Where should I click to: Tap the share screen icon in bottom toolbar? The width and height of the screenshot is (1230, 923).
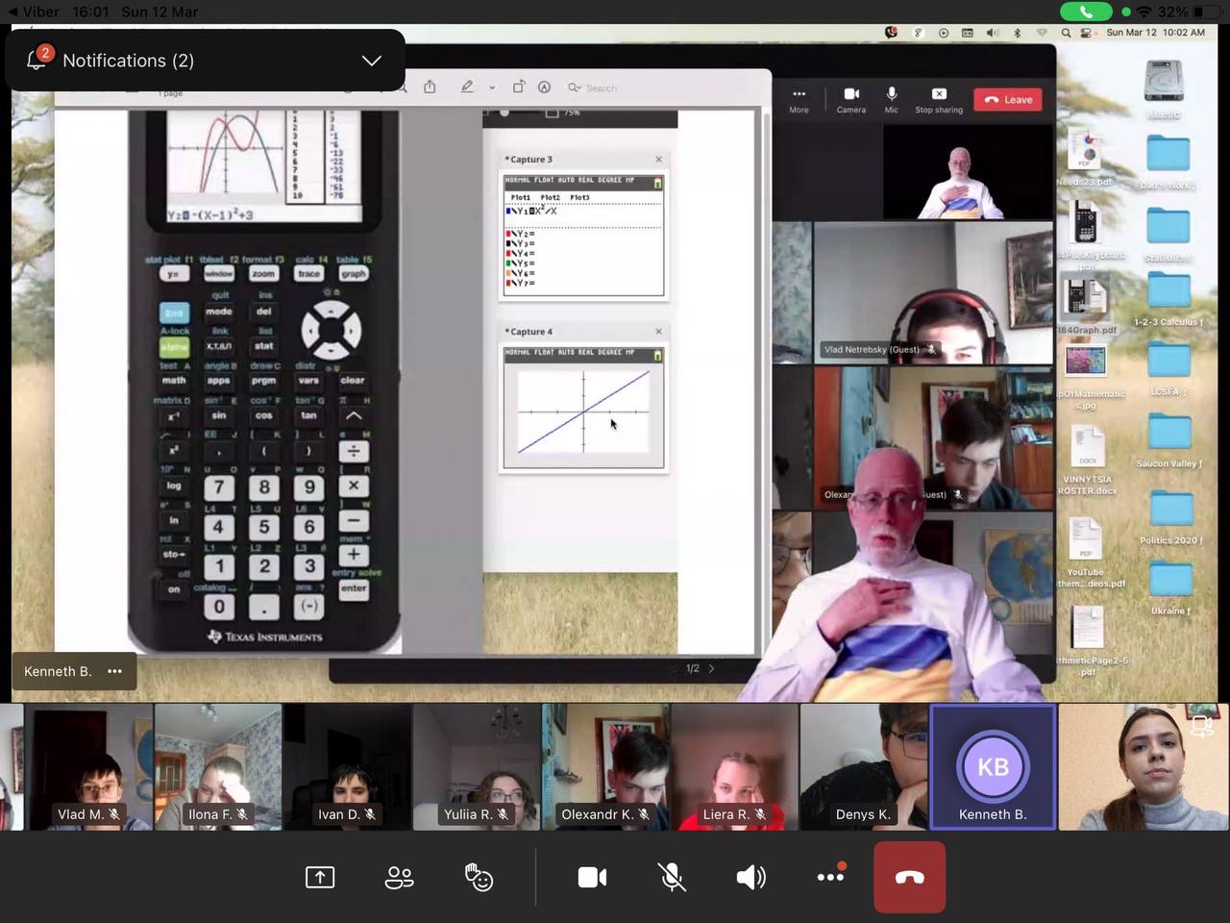click(x=320, y=877)
